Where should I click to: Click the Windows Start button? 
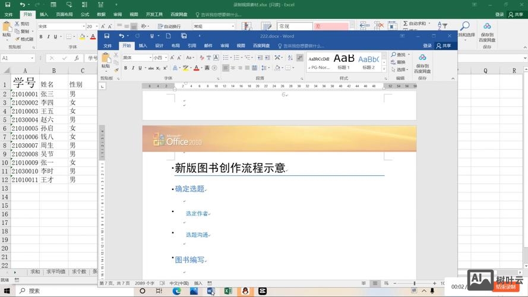7,291
